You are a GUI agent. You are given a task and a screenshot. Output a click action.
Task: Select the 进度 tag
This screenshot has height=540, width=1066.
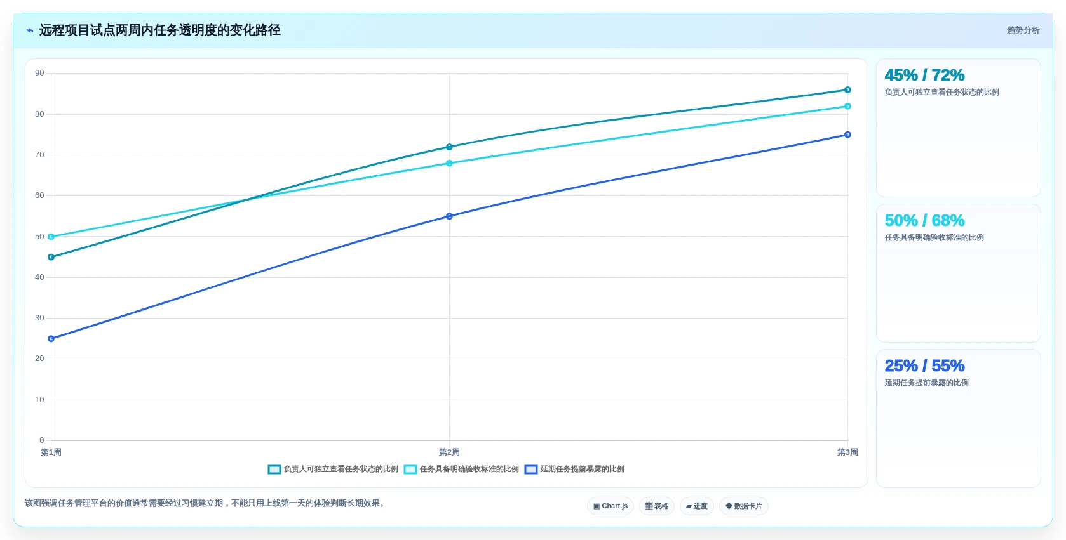(697, 506)
